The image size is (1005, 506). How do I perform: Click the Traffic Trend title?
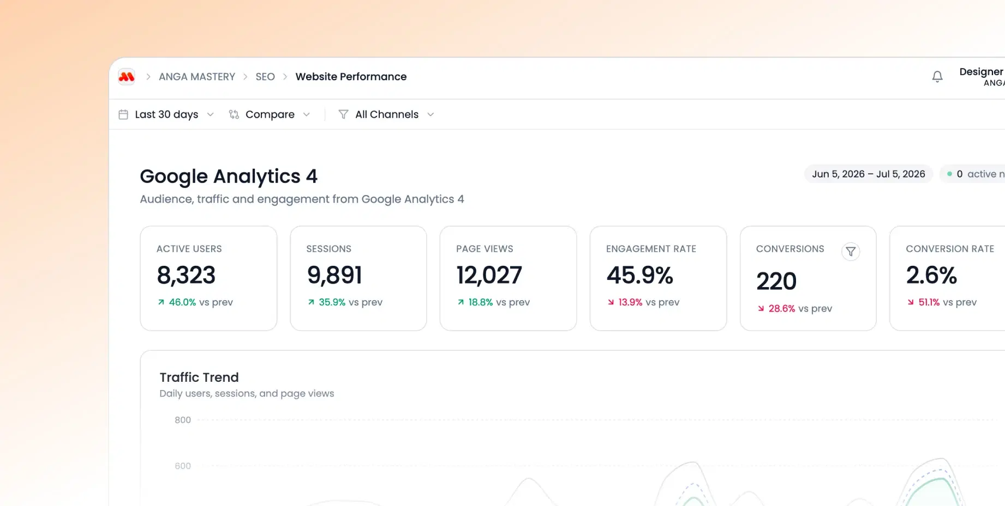coord(199,377)
